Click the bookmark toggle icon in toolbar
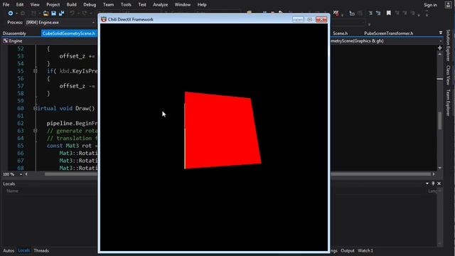The width and height of the screenshot is (455, 256). click(389, 13)
